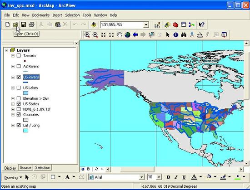Select the Zoom In tool

pos(87,35)
